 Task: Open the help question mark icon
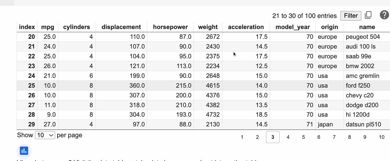pos(384,15)
